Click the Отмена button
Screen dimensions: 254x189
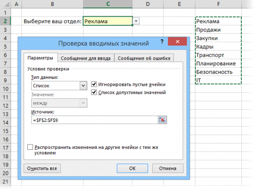pos(168,168)
